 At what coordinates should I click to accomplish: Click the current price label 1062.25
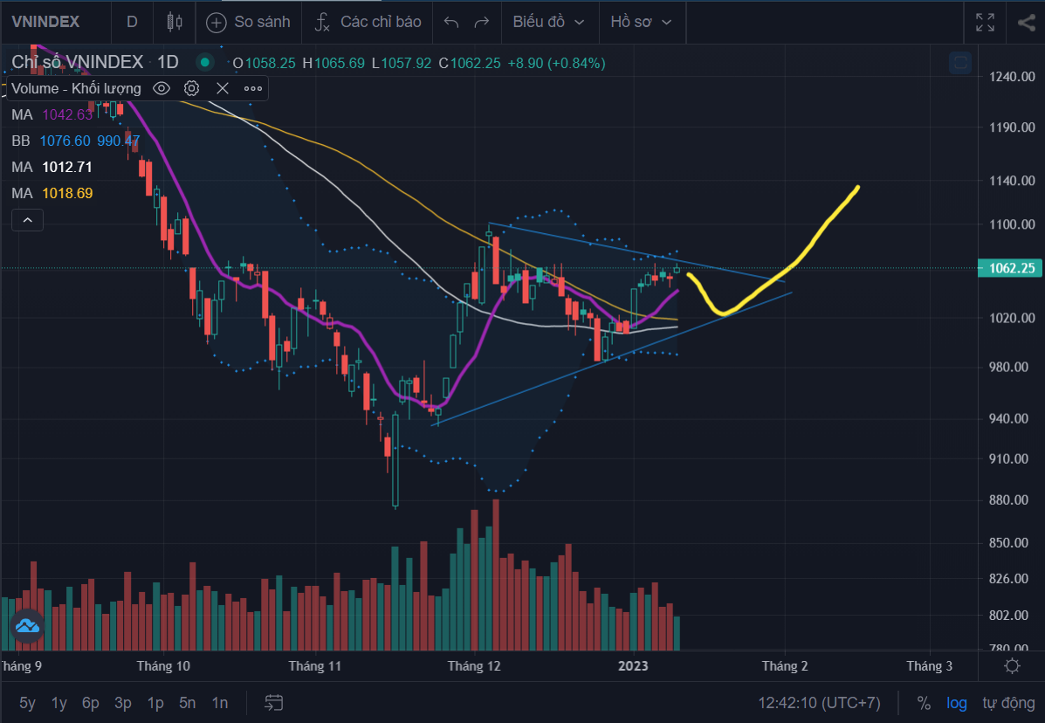tap(1011, 268)
